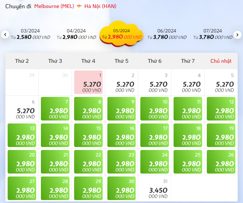Select May 5 Sunday fare 5.270
This screenshot has height=203, width=243.
click(x=221, y=82)
